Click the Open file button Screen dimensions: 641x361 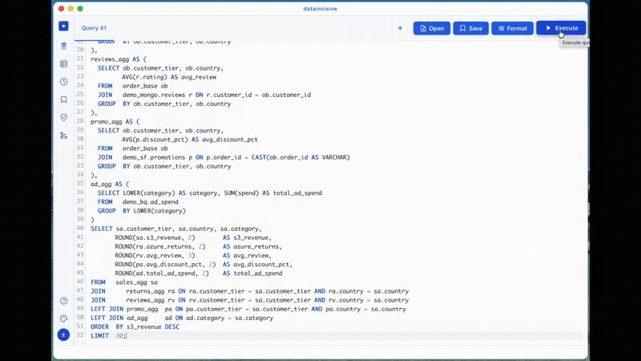click(432, 28)
